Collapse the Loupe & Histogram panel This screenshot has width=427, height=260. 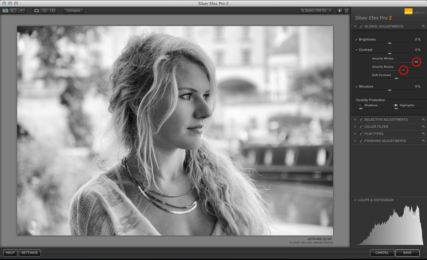355,200
